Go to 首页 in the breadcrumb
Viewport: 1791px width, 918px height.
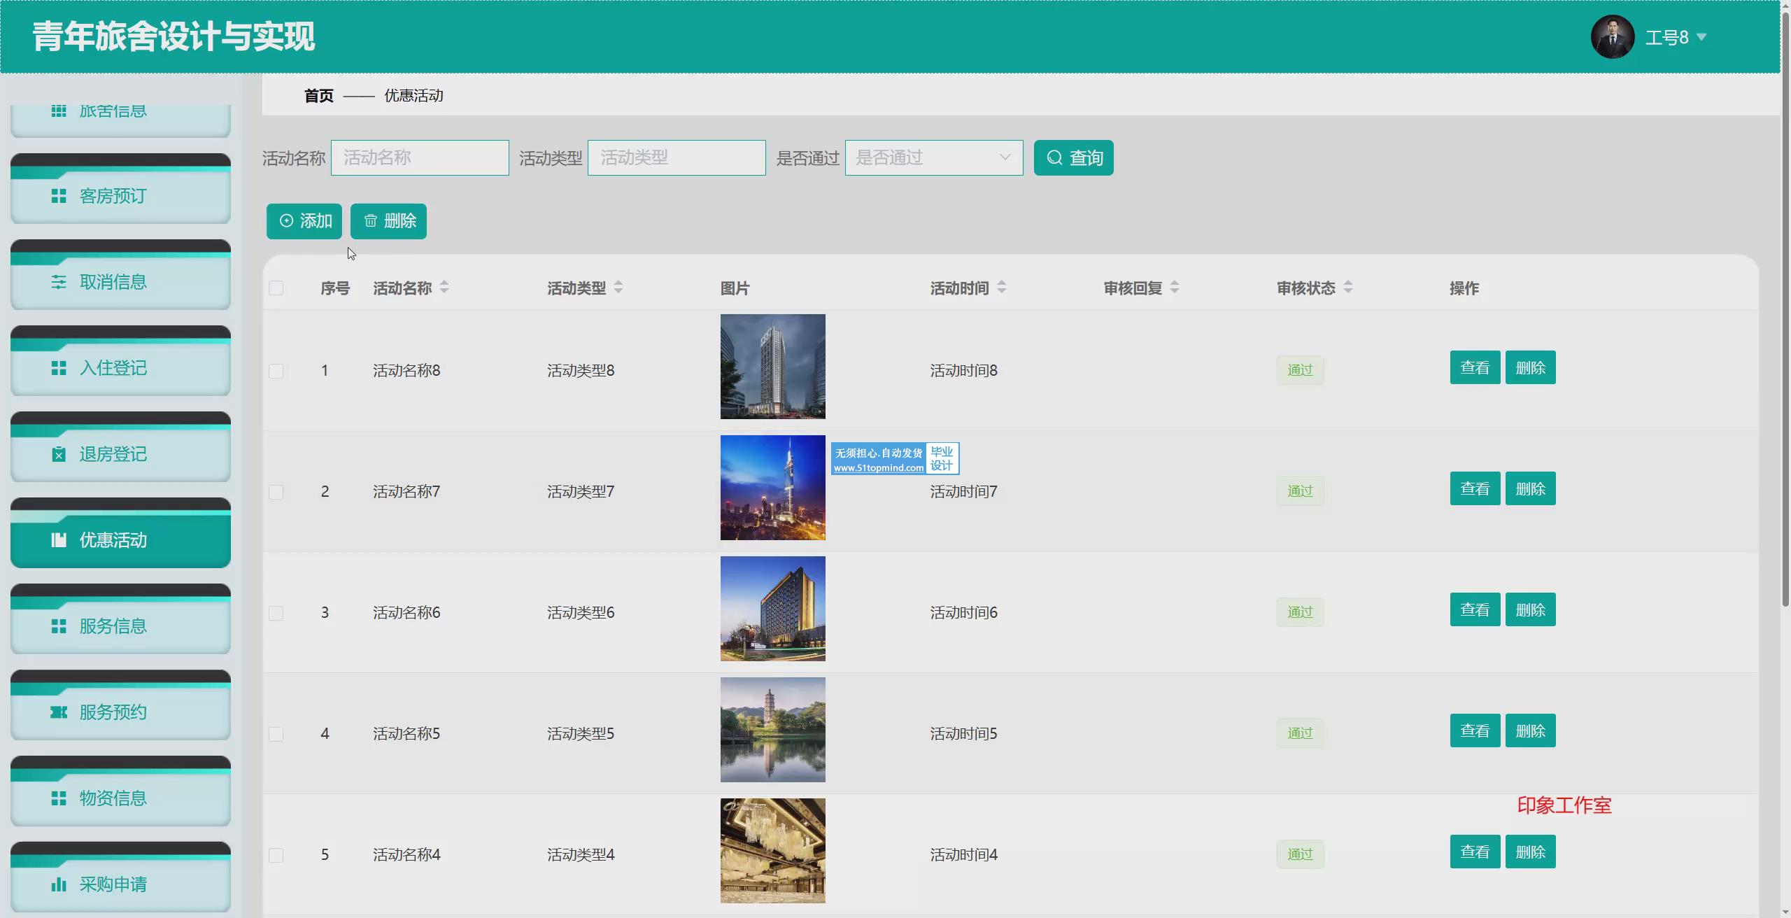point(318,96)
